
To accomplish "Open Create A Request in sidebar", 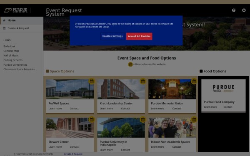I will [22, 28].
